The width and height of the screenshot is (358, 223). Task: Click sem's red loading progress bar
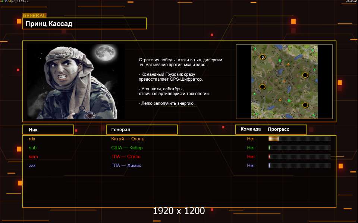299,156
